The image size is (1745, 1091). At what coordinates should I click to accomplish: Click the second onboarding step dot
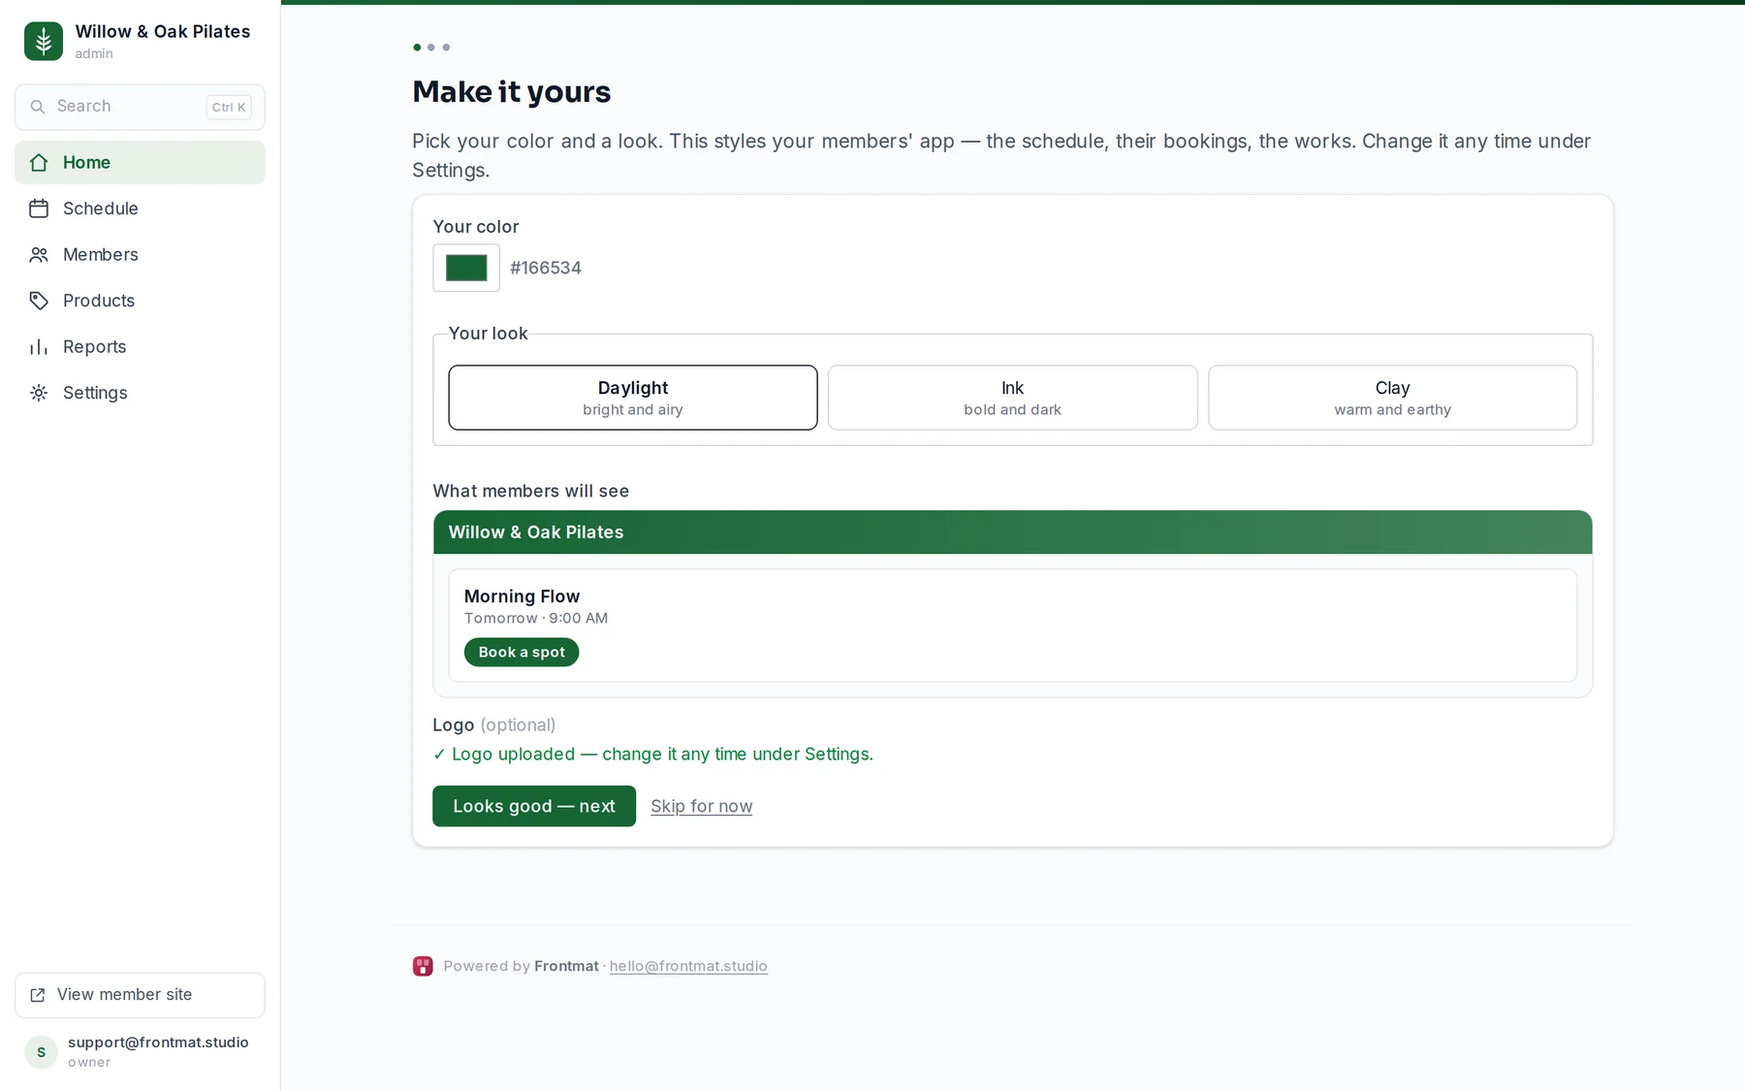coord(431,48)
